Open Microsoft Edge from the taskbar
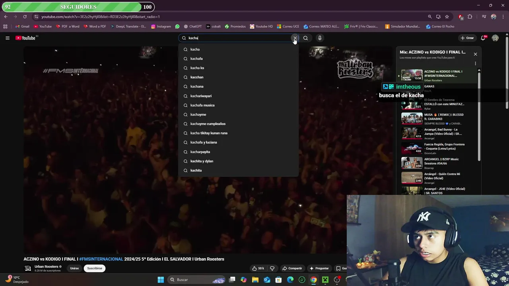The width and height of the screenshot is (509, 286). click(290, 280)
